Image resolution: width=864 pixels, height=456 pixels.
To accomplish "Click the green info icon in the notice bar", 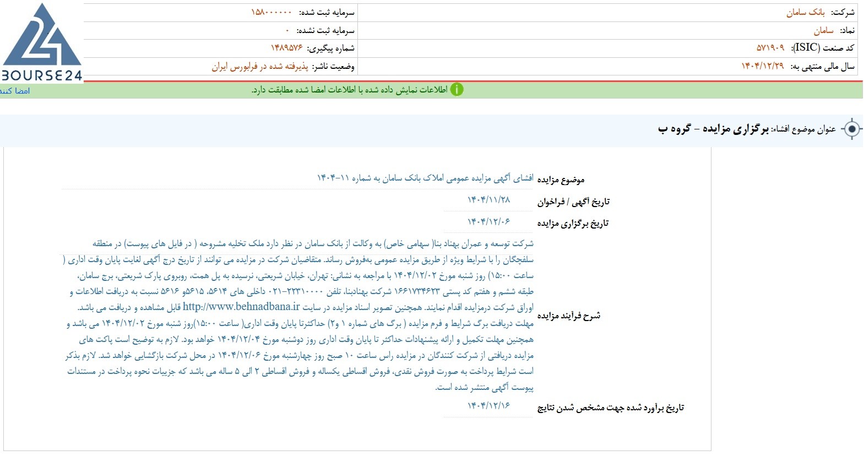I will click(457, 90).
